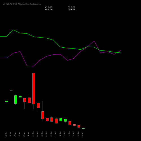The width and height of the screenshot is (141, 141).
Task: Select the green candle for 28 Apr
Action: (20, 97)
